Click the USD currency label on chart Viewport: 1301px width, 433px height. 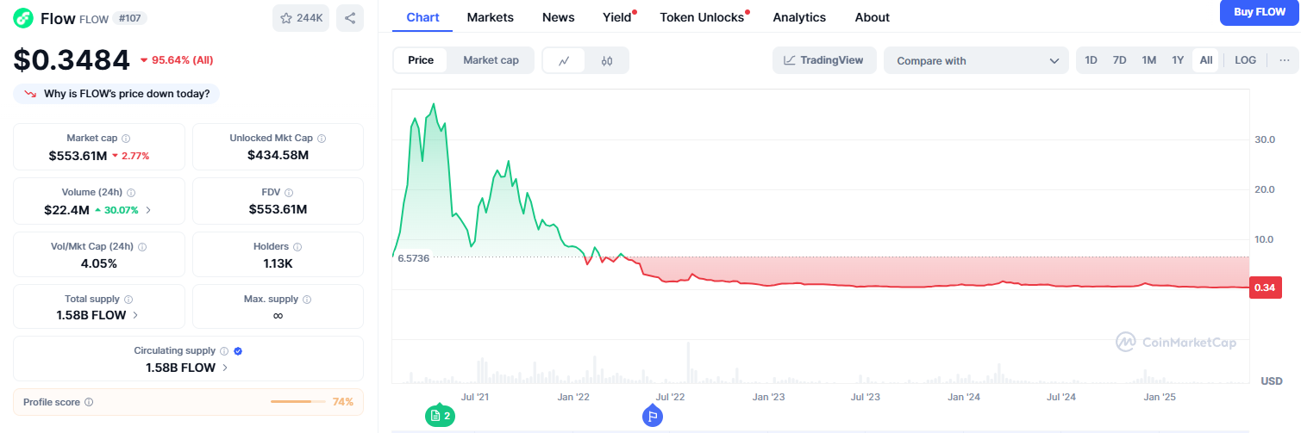point(1271,380)
